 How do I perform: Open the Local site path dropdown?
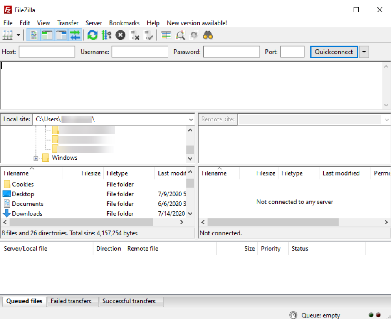[x=191, y=119]
